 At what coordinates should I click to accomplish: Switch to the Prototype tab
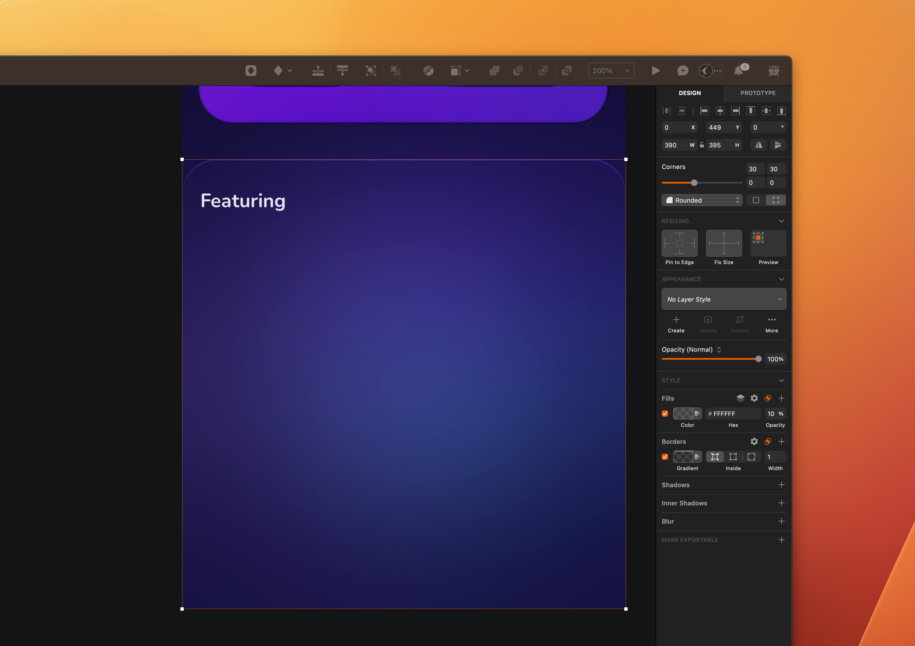pos(758,92)
